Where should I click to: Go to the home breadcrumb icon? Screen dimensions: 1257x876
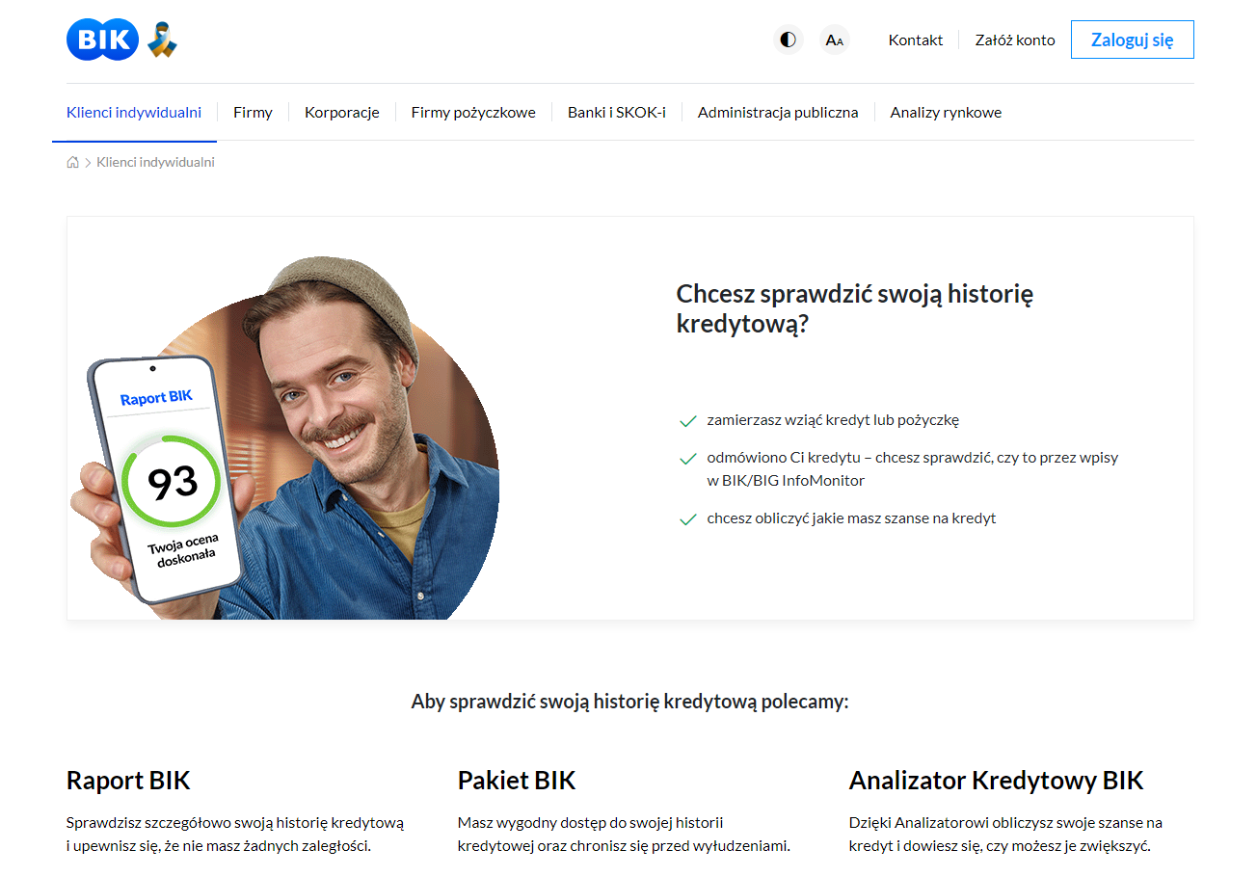pos(72,162)
